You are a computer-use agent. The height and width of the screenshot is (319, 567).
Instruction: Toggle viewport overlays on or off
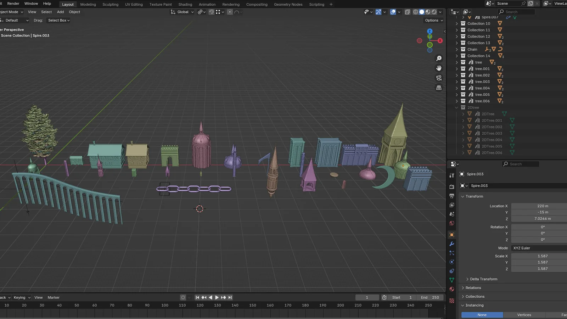click(393, 12)
